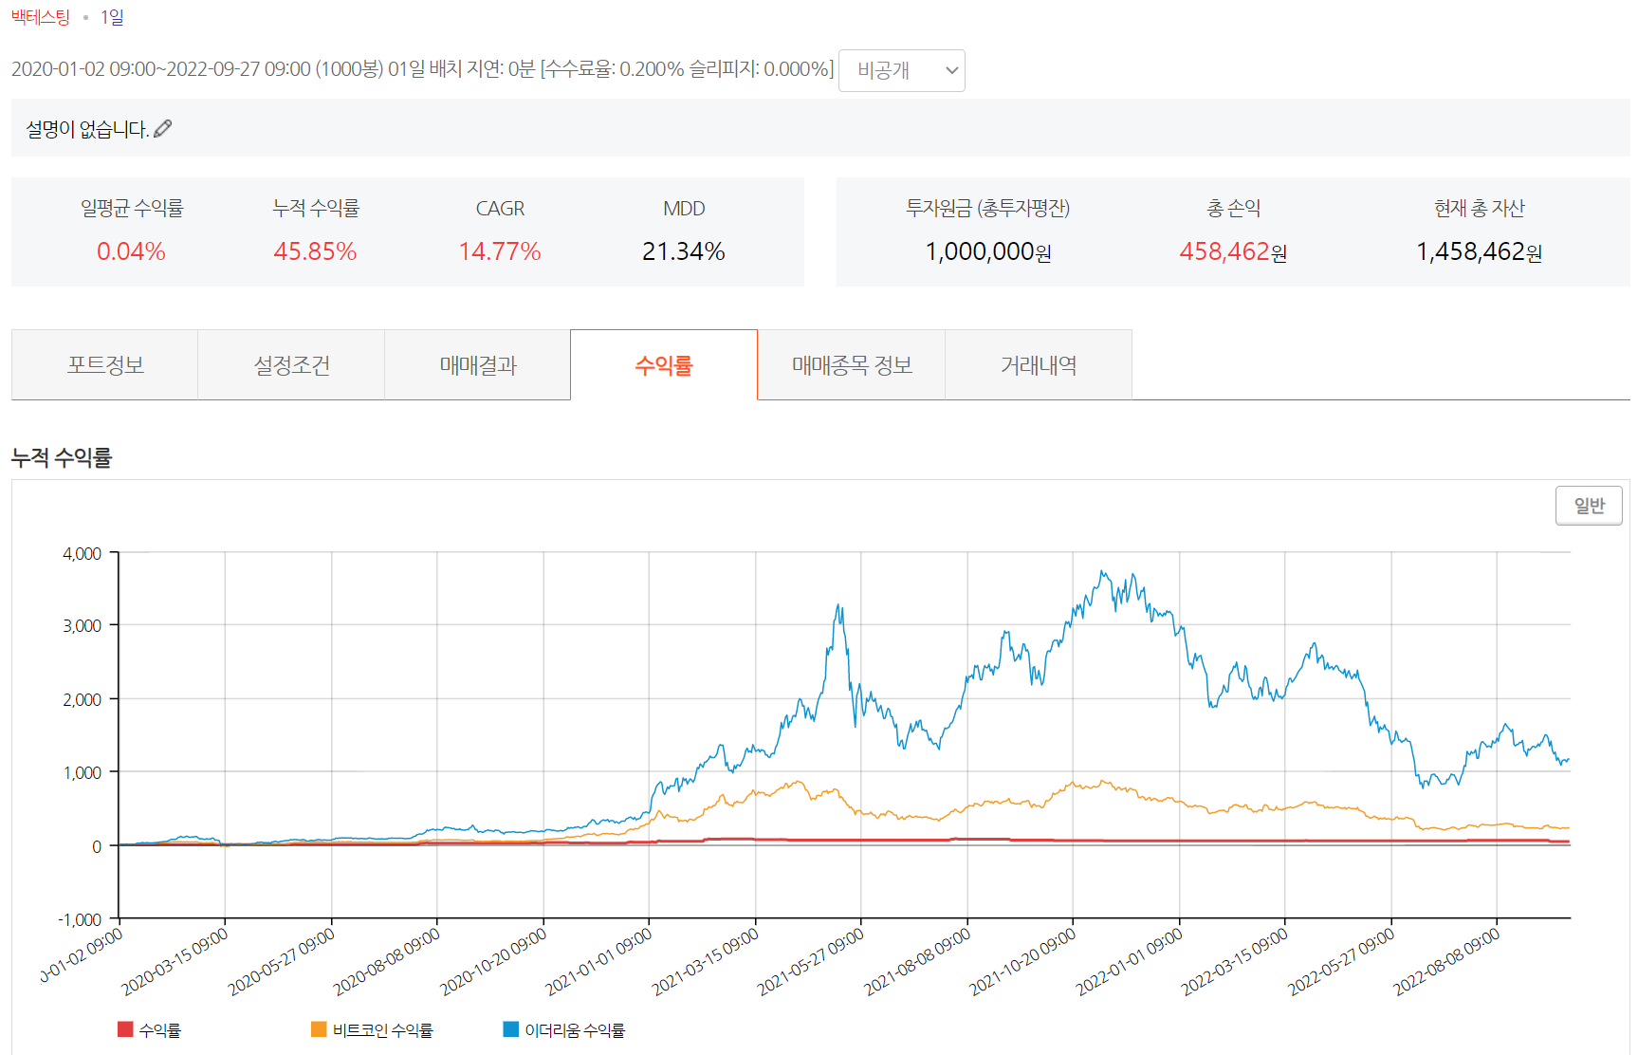Click the 1,000,000원 investment principal value

[988, 251]
